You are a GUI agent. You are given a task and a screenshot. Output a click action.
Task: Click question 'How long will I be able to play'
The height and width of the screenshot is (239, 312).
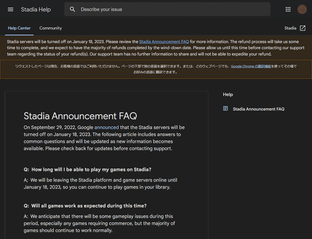coord(87,169)
